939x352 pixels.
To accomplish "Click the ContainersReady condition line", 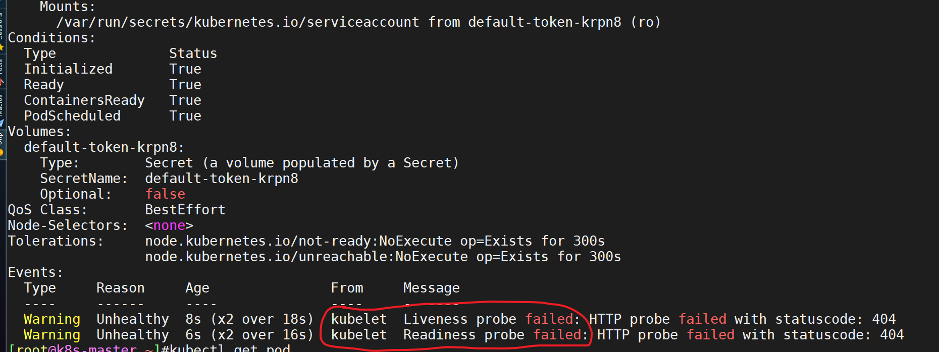I will tap(113, 100).
